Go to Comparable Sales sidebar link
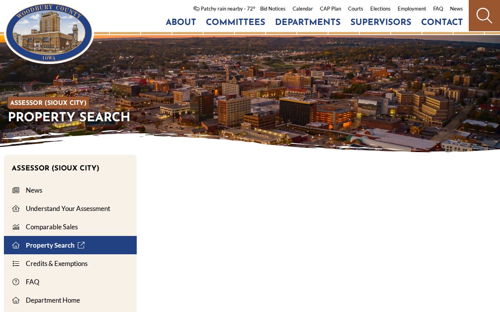This screenshot has width=500, height=312. [70, 227]
